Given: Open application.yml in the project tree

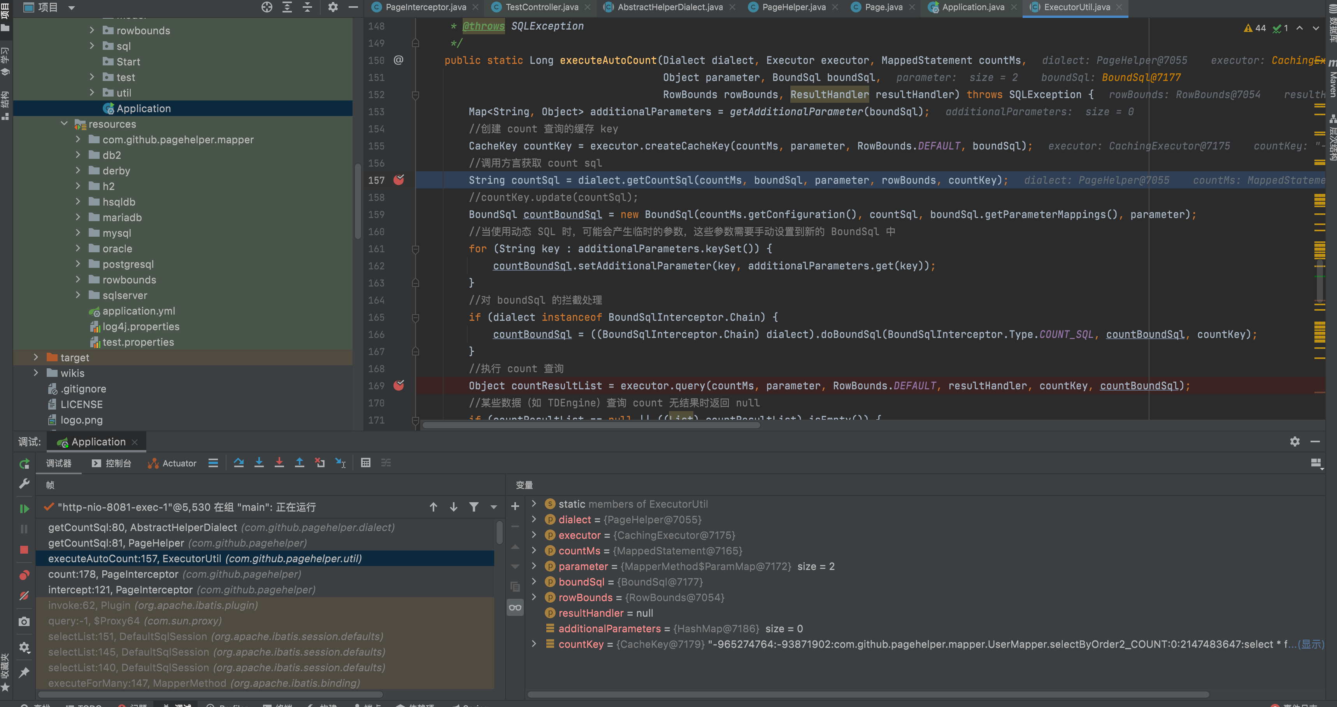Looking at the screenshot, I should pyautogui.click(x=138, y=311).
